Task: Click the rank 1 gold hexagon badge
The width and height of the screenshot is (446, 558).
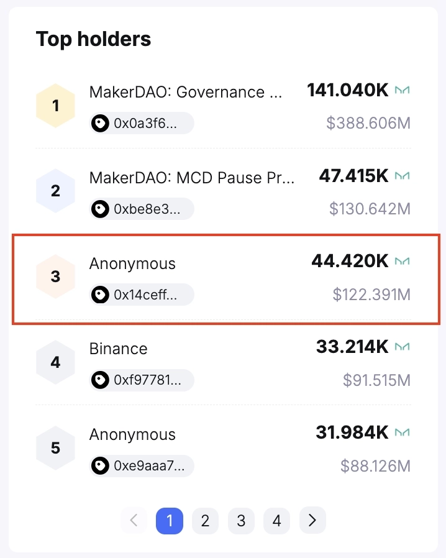Action: click(55, 106)
